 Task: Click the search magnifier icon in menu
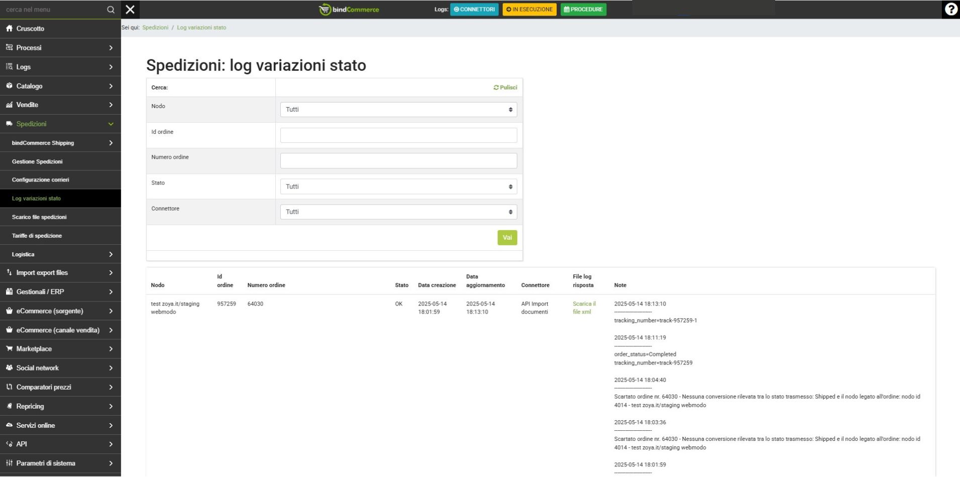tap(111, 10)
